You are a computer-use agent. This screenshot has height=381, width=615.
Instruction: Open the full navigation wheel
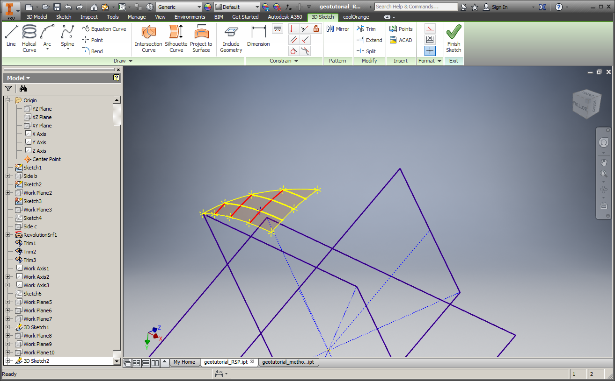pos(604,142)
